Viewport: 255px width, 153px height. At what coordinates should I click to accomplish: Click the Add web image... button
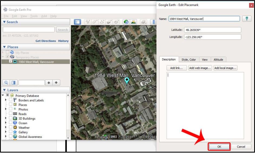coord(200,68)
